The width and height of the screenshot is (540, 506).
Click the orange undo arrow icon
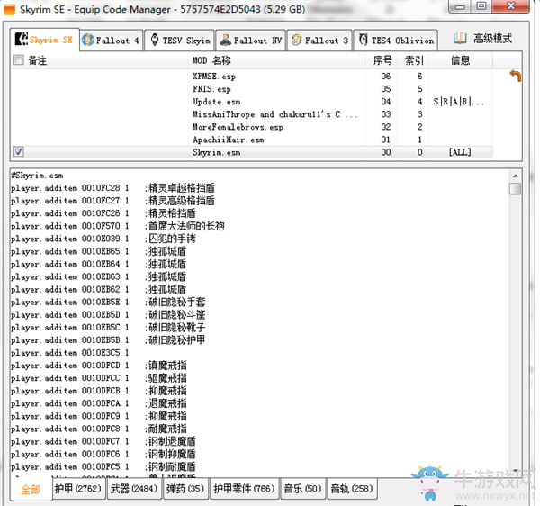tap(516, 76)
